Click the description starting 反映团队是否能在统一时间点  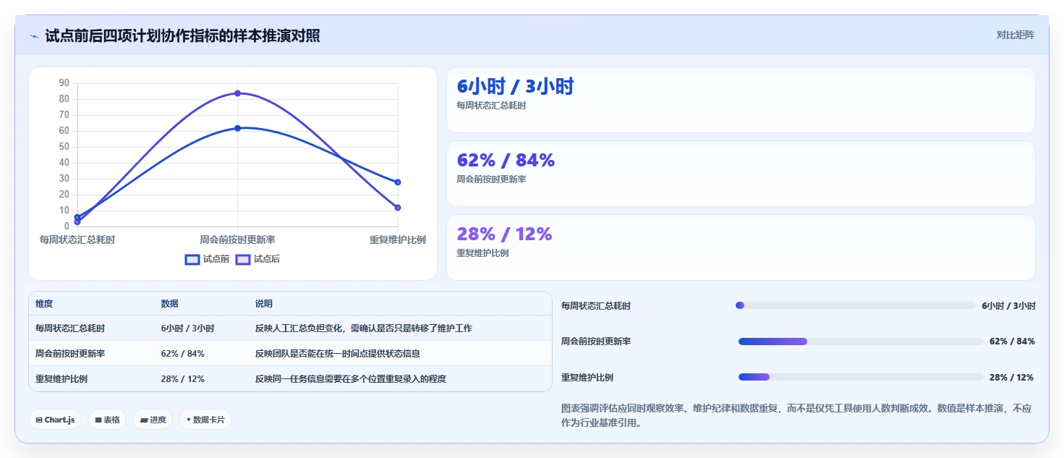point(338,354)
